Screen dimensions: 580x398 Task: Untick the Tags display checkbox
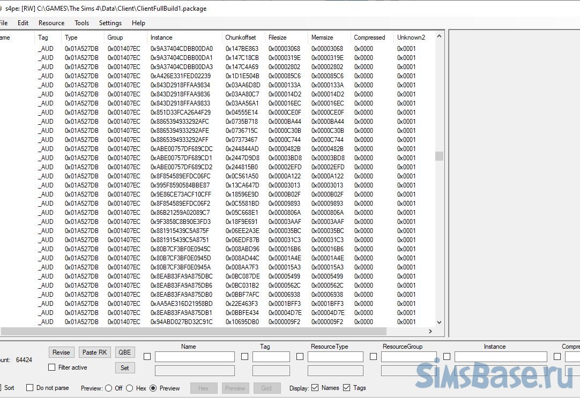pos(347,388)
